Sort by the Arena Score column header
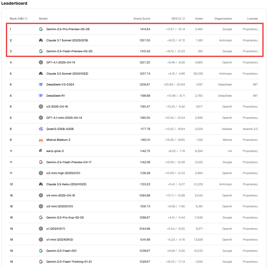 (142, 19)
